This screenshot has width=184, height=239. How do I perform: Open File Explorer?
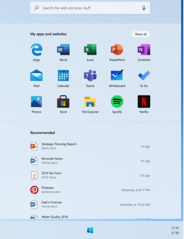click(x=90, y=102)
